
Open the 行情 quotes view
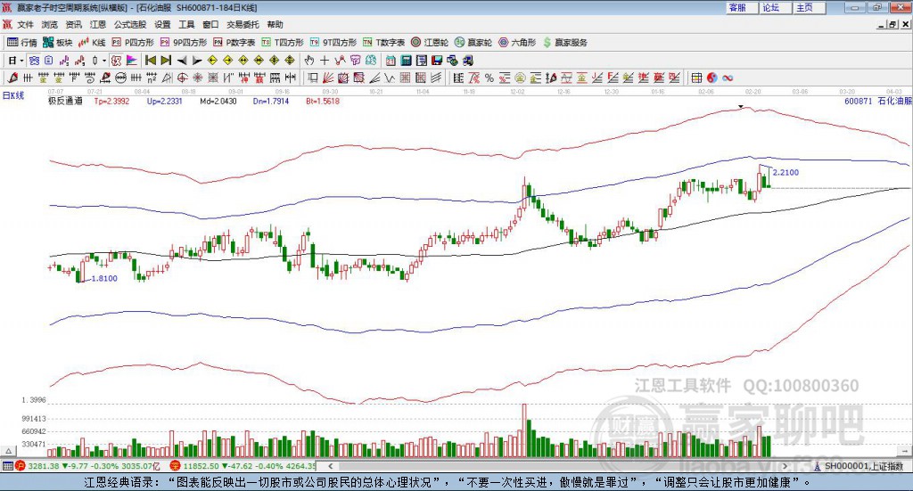pyautogui.click(x=21, y=43)
